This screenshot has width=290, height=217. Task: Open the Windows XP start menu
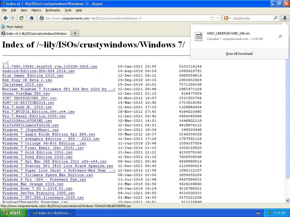14,213
